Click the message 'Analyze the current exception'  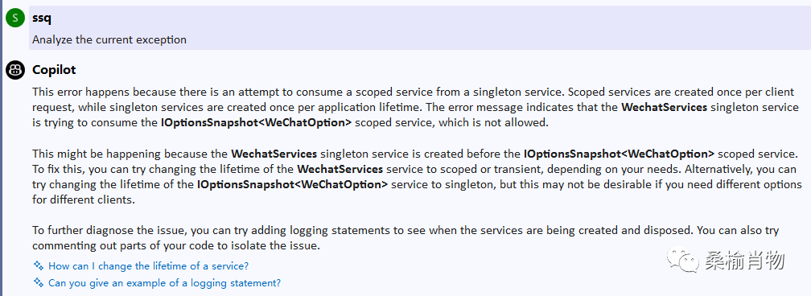pos(109,39)
